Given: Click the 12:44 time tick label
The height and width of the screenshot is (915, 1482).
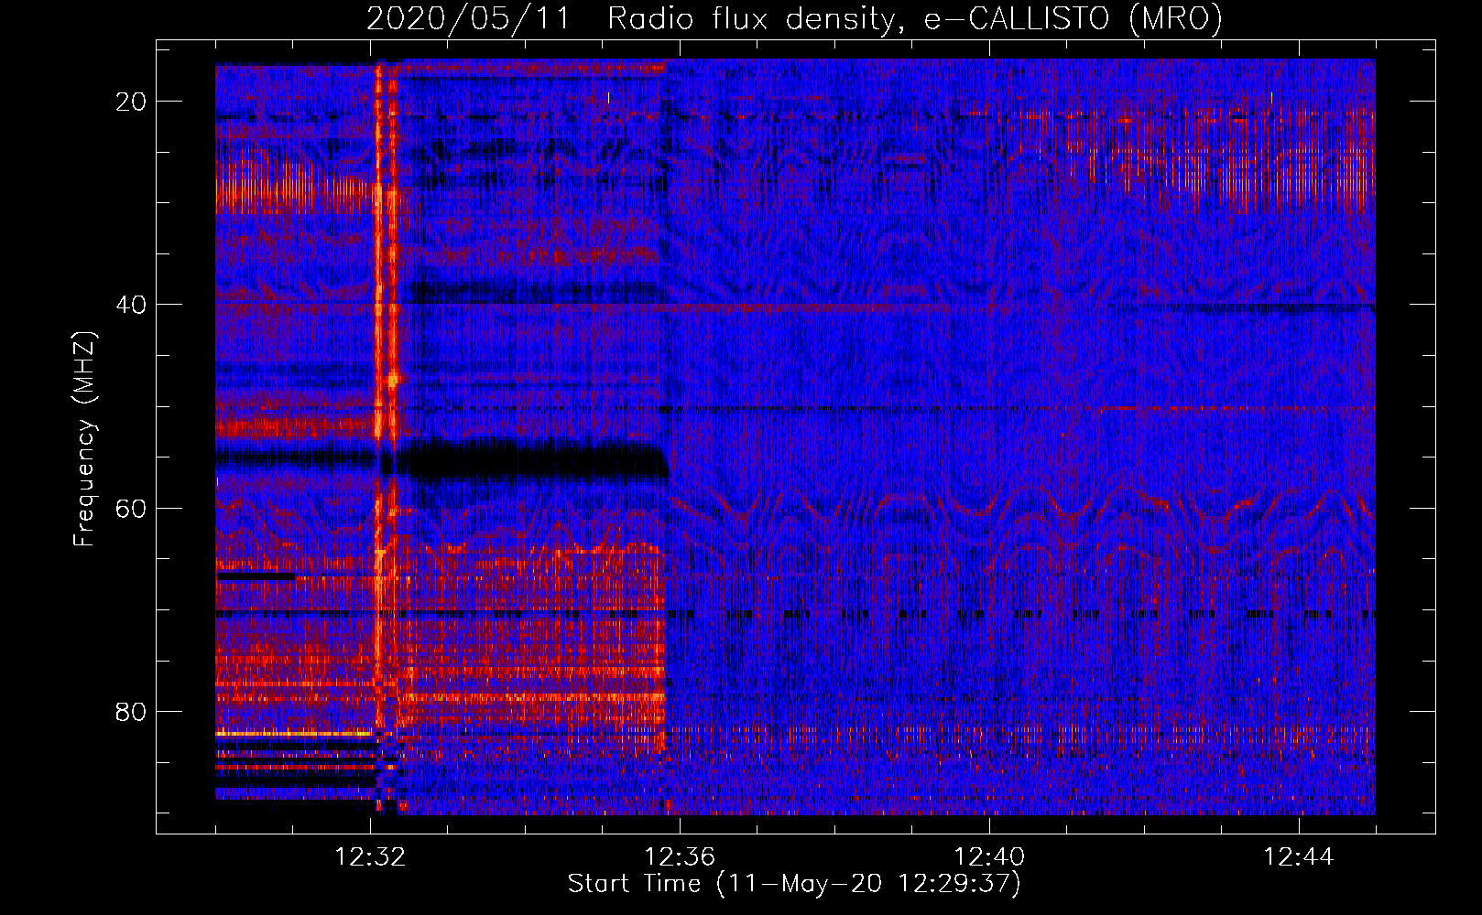Looking at the screenshot, I should 1299,857.
